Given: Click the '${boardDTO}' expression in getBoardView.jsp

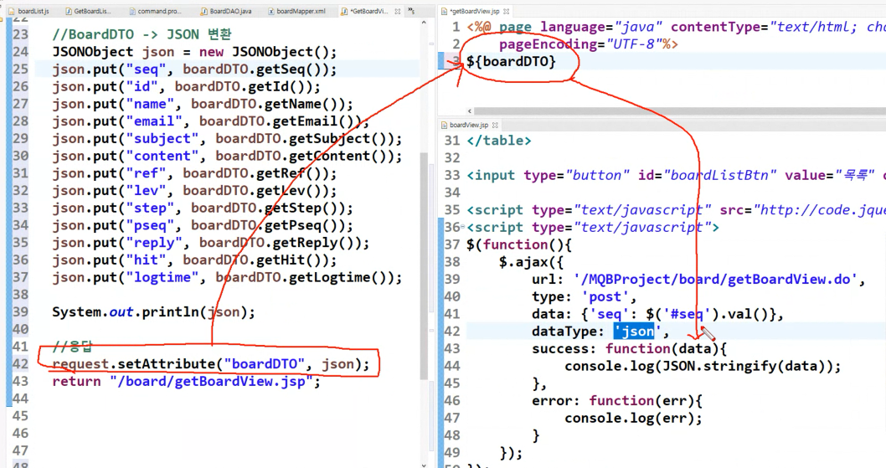Looking at the screenshot, I should point(512,62).
